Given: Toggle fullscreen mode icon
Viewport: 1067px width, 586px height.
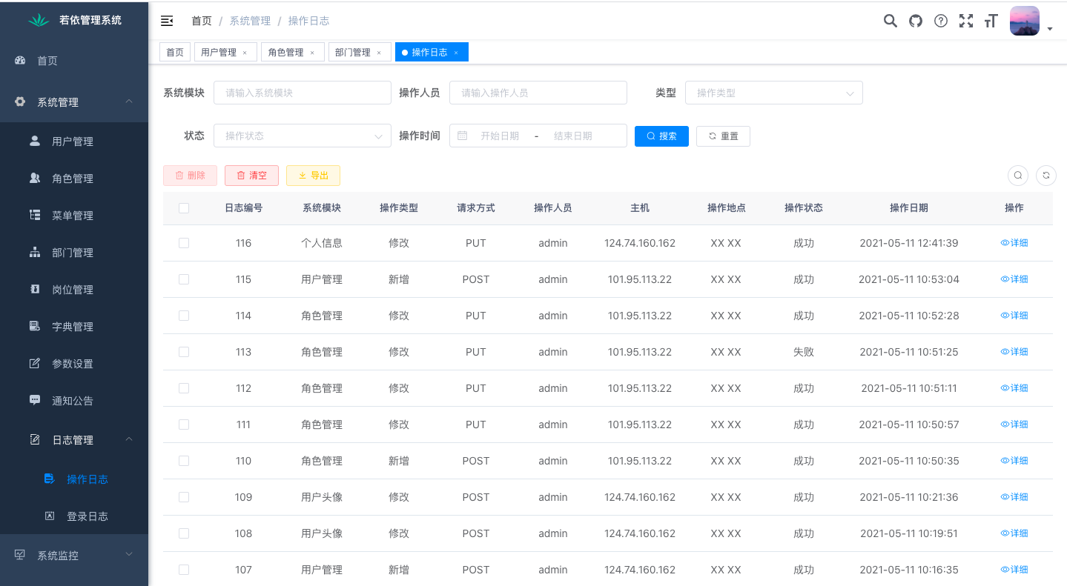Looking at the screenshot, I should click(x=966, y=21).
